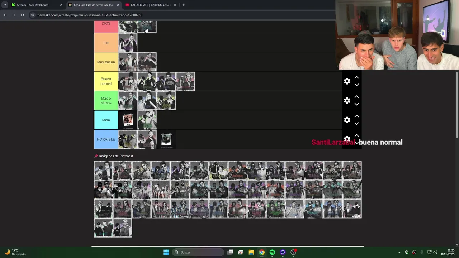Pick the last image in Buena normal tier
This screenshot has height=258, width=459.
point(185,81)
